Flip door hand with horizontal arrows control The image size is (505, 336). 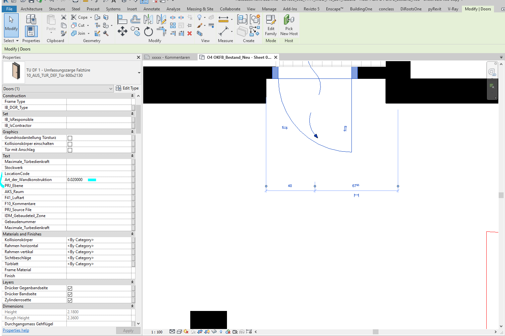285,128
